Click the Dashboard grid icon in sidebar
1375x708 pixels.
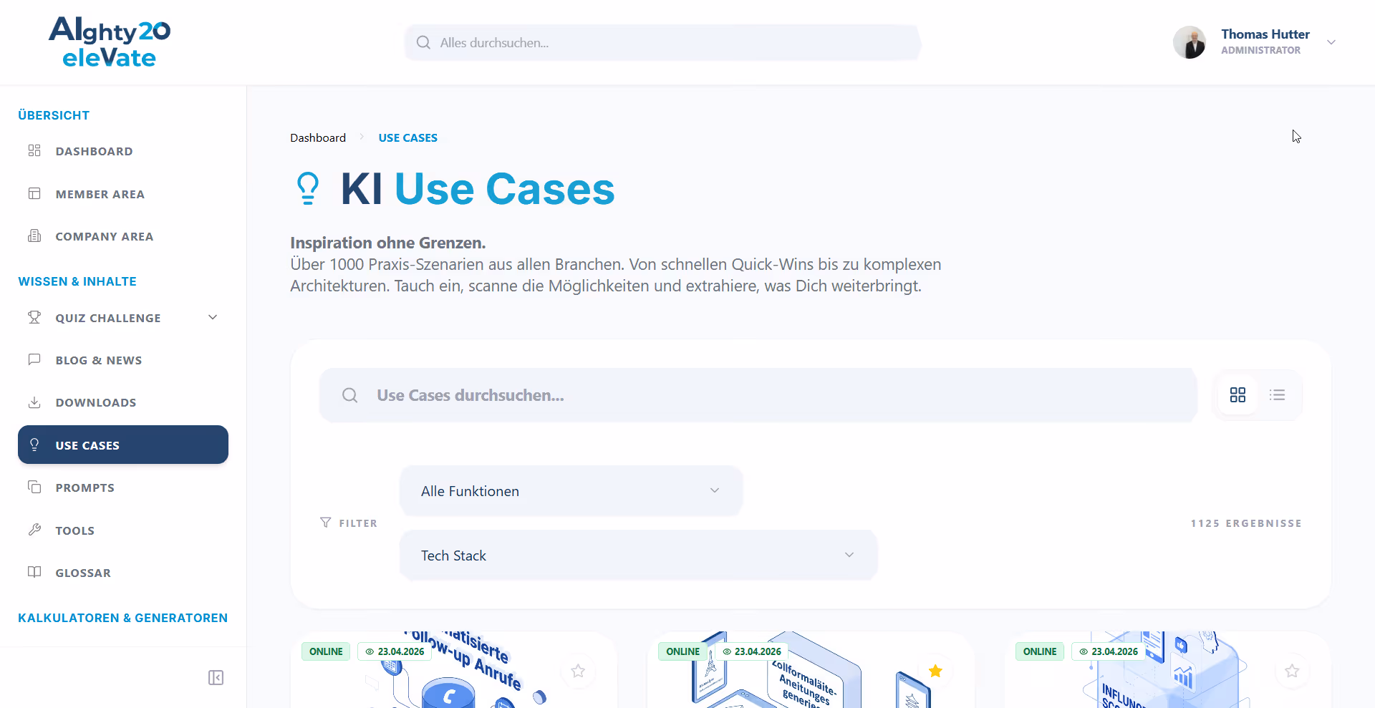coord(34,150)
